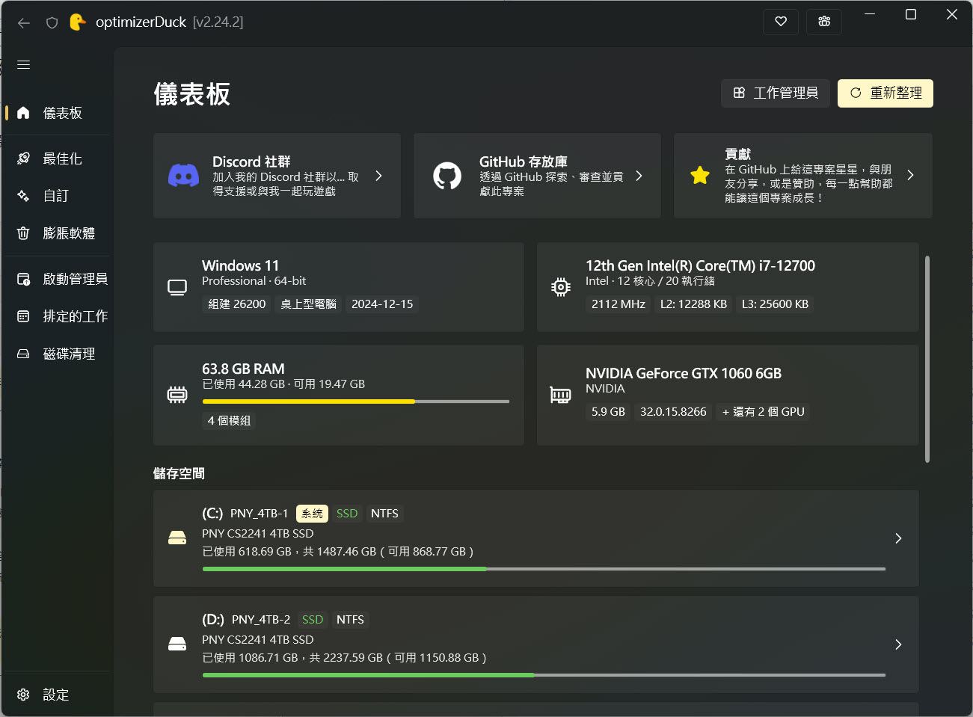Click the 重新整理 refresh button
The image size is (973, 717).
885,93
